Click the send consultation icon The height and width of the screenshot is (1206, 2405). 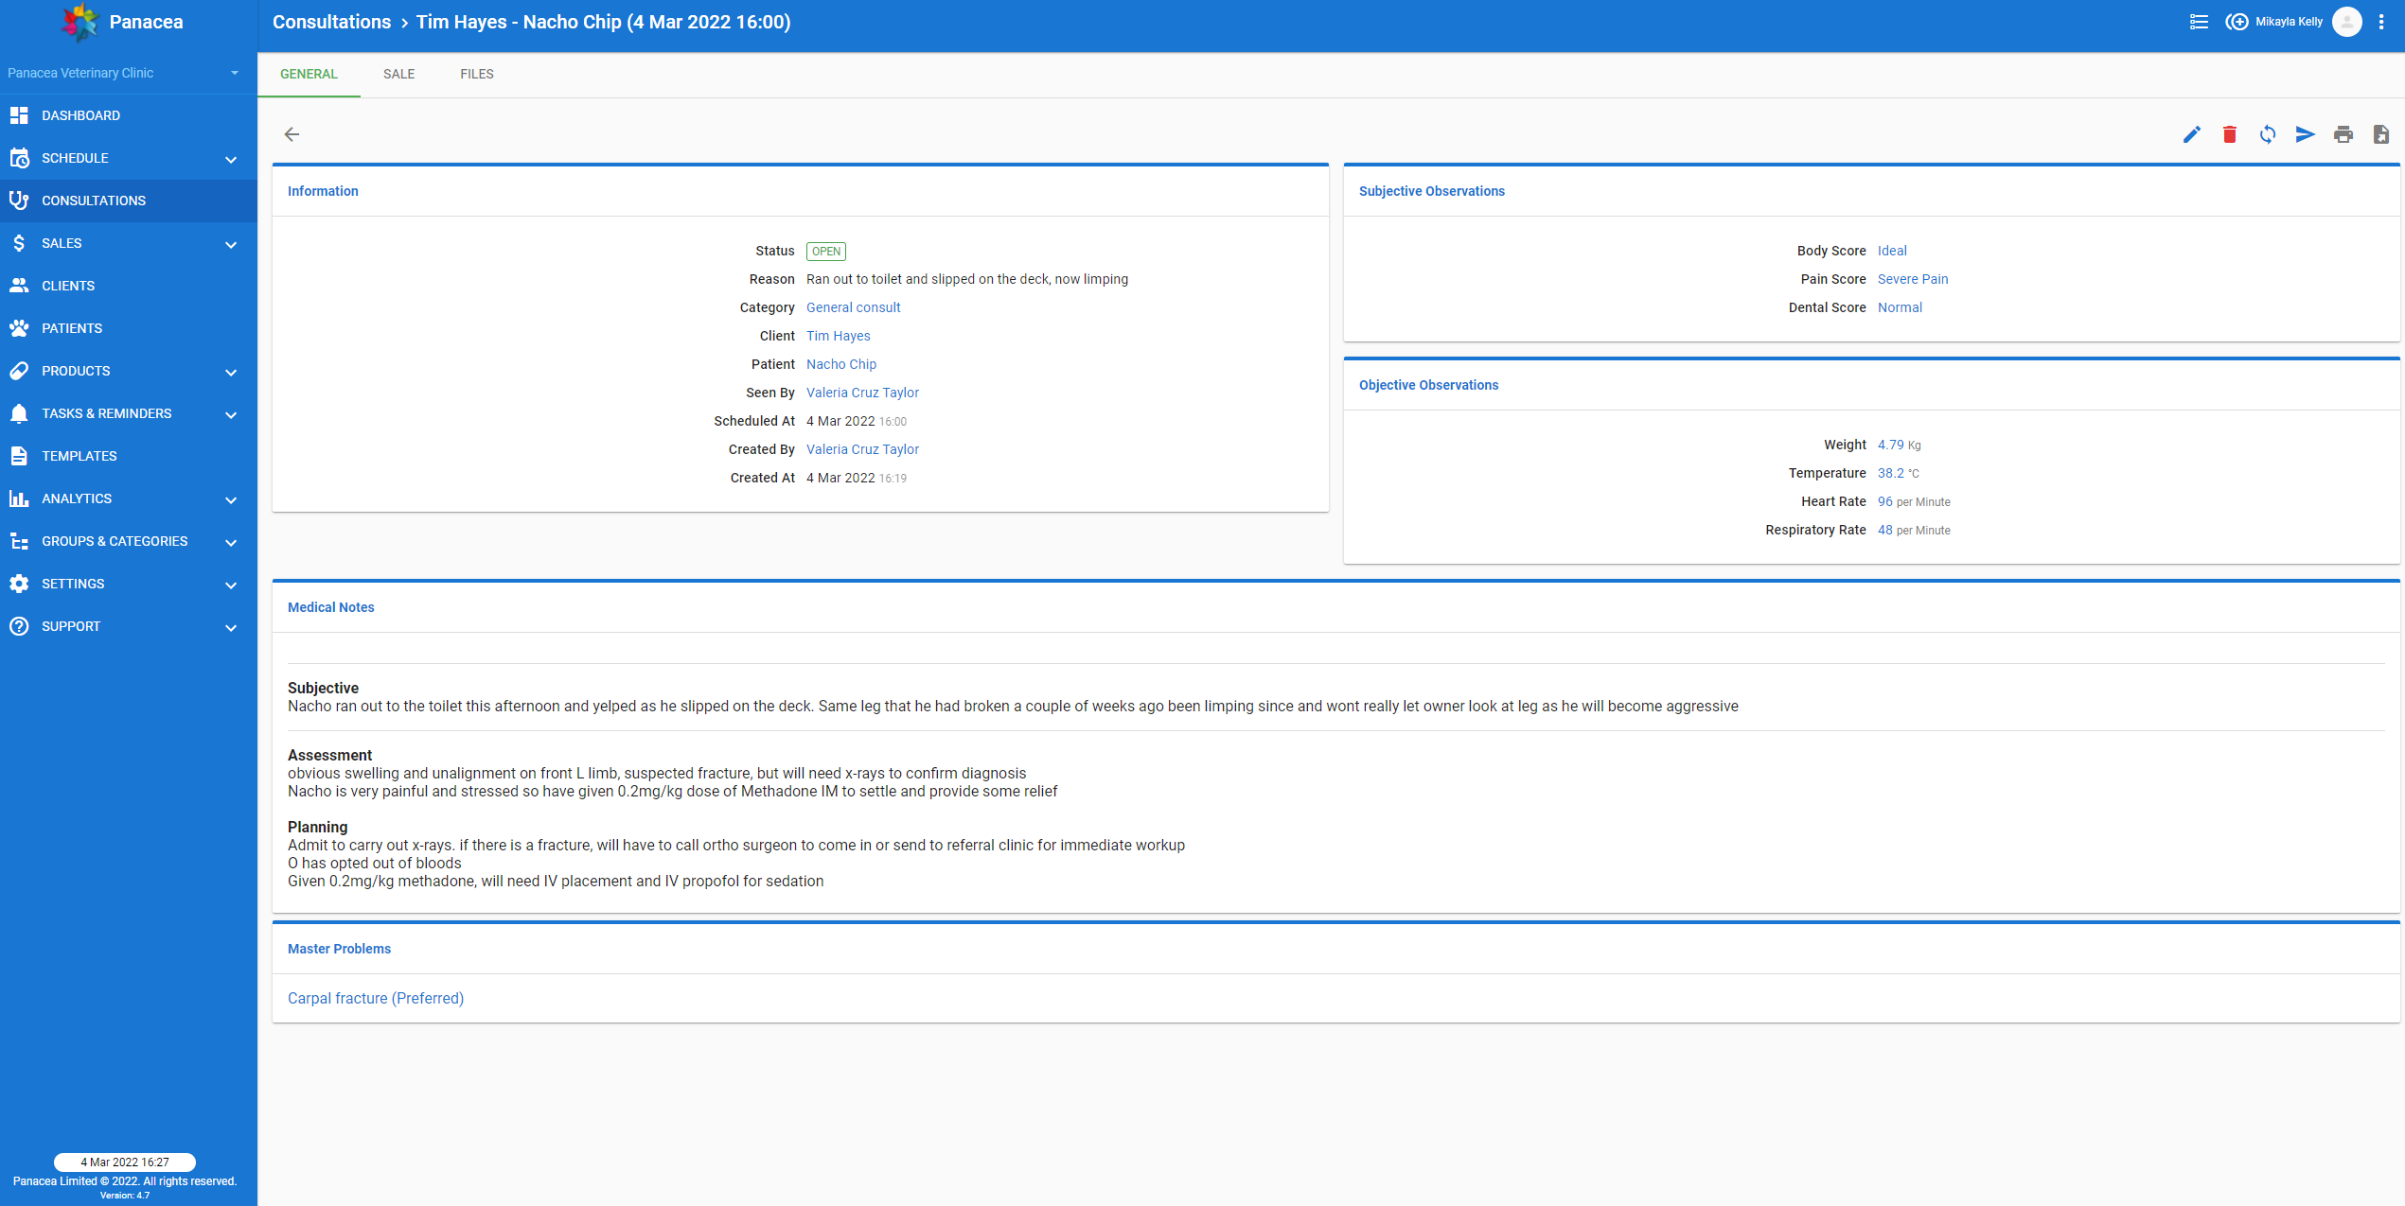[2305, 134]
